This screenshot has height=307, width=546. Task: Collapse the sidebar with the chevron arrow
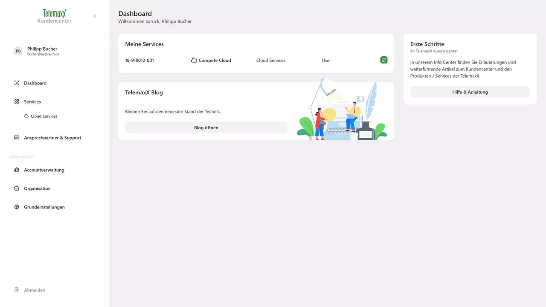click(95, 16)
